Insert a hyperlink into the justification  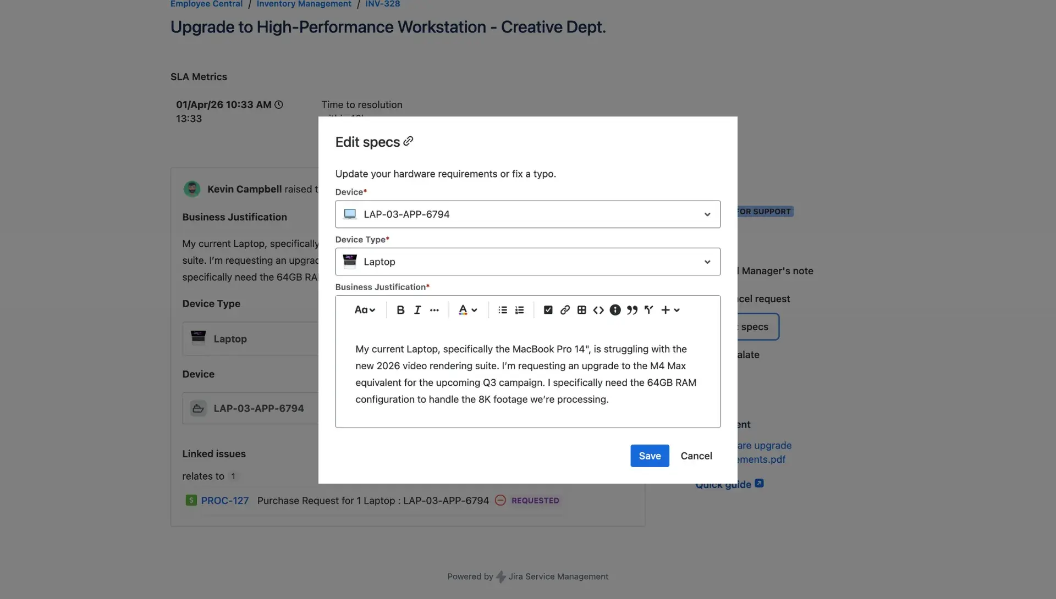point(564,309)
